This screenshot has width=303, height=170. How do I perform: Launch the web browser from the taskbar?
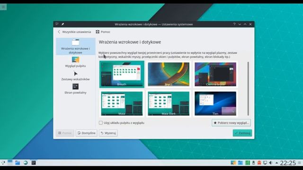coord(26,163)
